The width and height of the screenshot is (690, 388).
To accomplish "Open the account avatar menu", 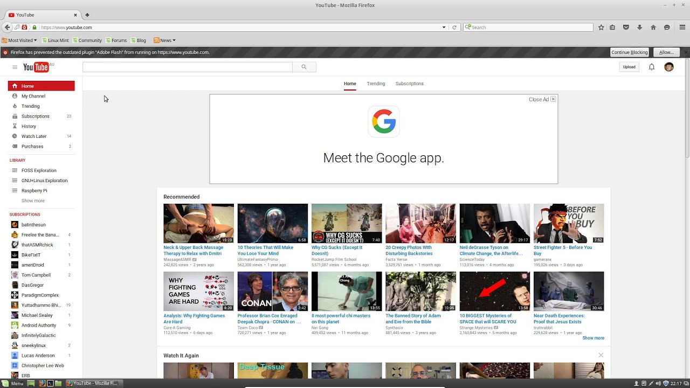I will [x=669, y=67].
